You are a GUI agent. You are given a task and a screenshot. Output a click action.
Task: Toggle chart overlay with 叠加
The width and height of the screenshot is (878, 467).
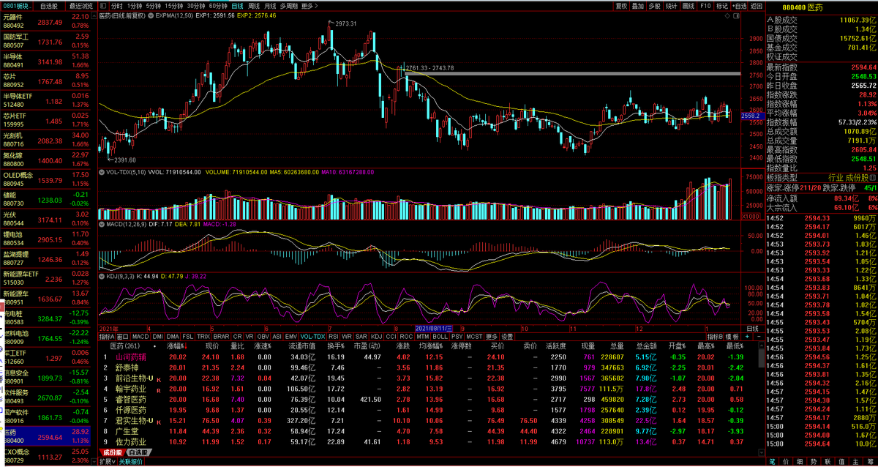638,5
